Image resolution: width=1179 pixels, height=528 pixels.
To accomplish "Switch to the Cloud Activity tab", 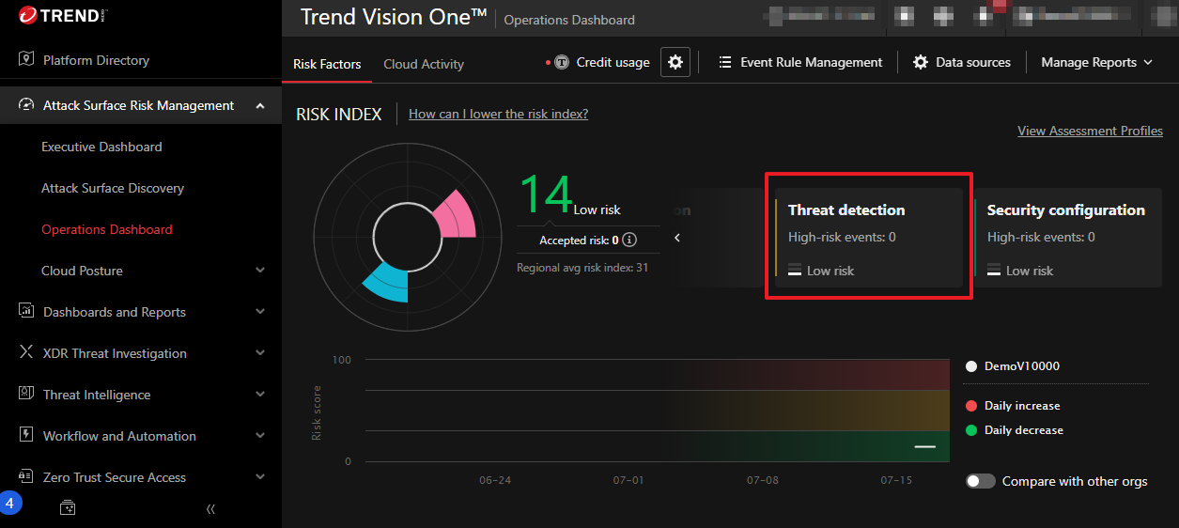I will click(x=424, y=64).
